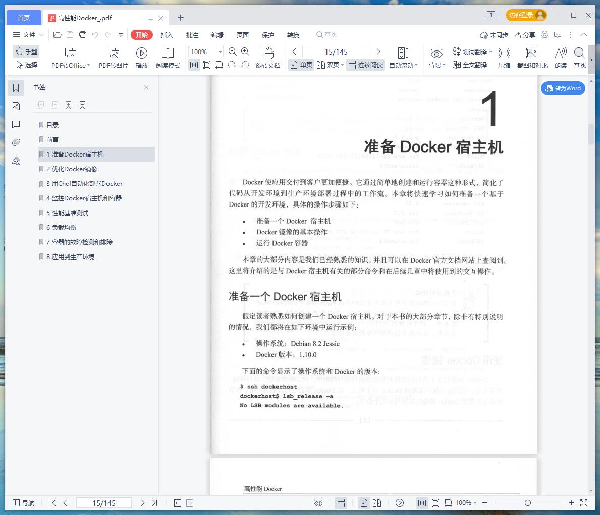
Task: Jump to the first page in the status bar
Action: pos(53,503)
